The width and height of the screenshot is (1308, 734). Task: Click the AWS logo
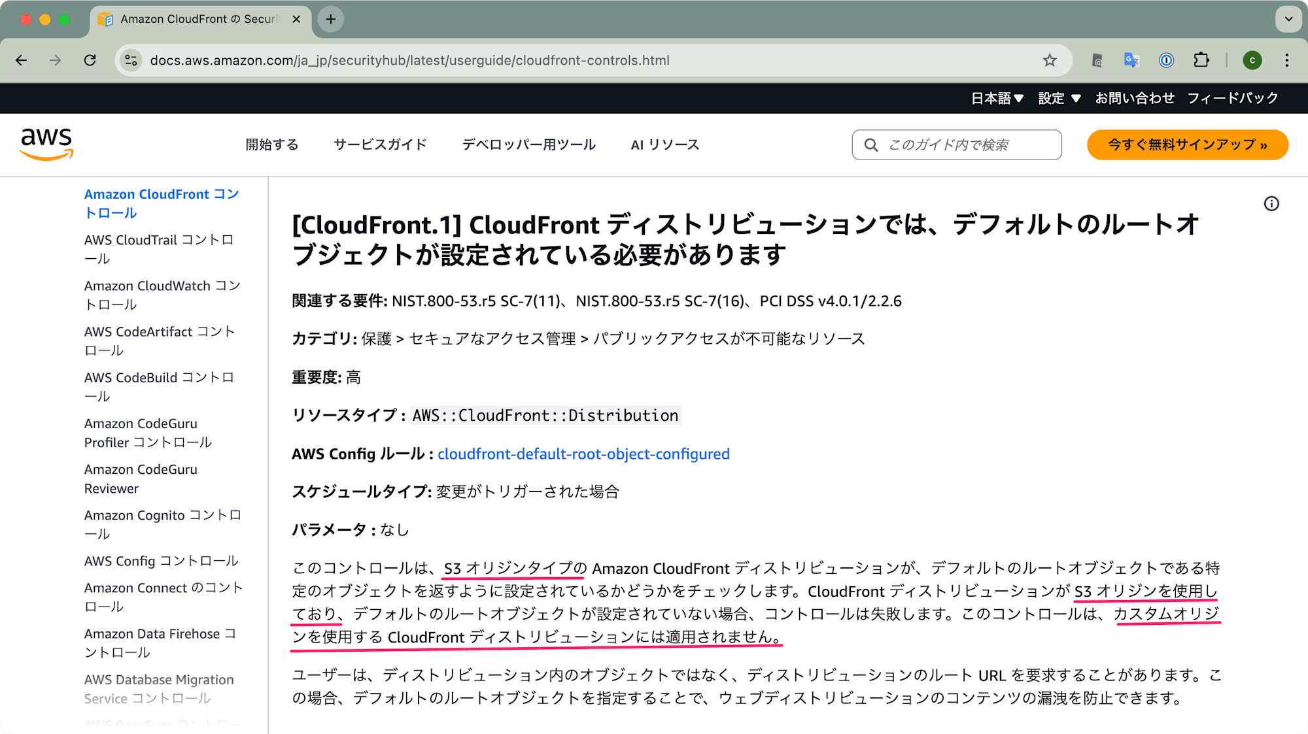(46, 144)
